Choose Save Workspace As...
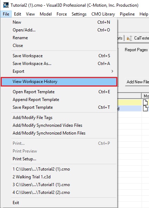This screenshot has width=149, height=208. (59, 64)
